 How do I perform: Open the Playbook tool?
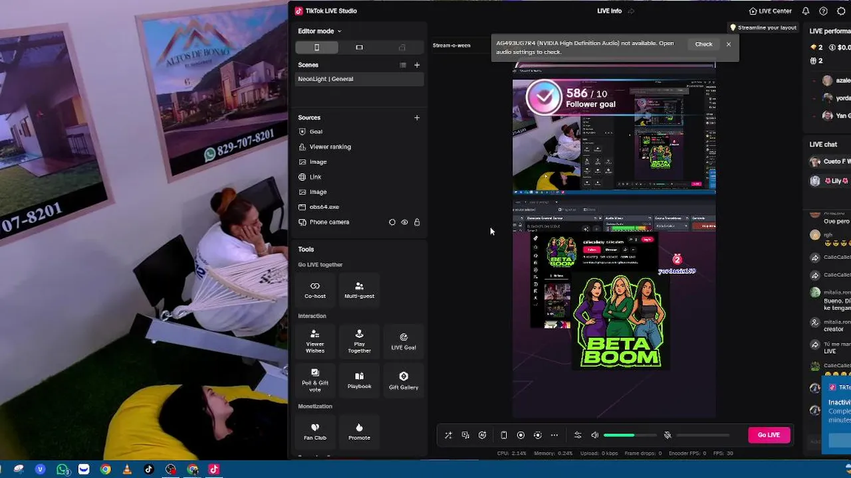pos(359,380)
